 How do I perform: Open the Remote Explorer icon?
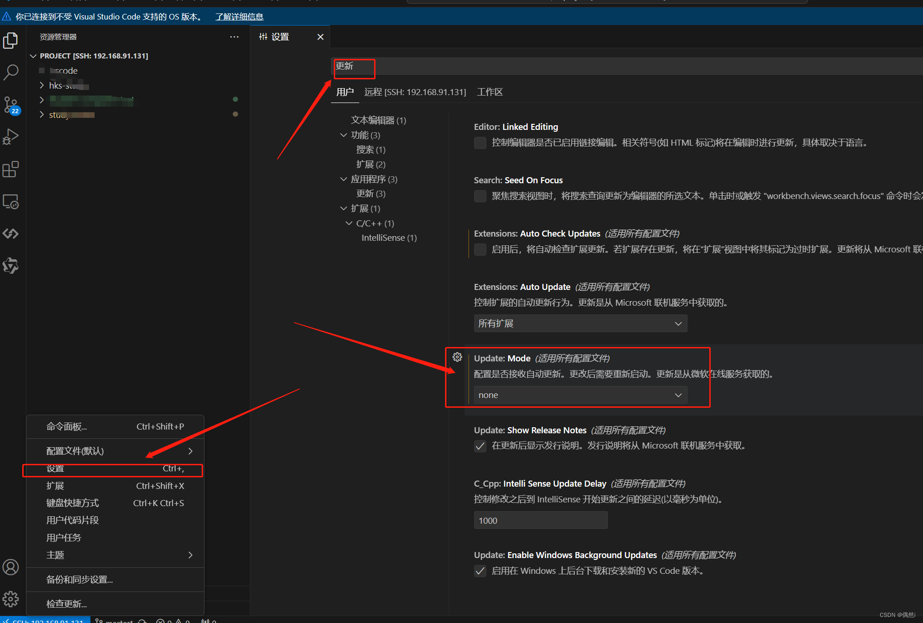click(x=11, y=202)
